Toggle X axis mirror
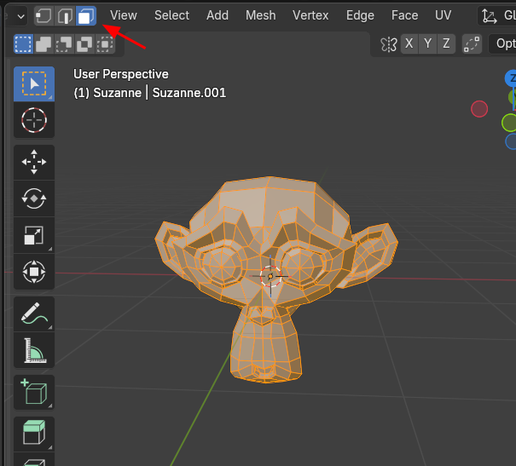Viewport: 516px width, 466px height. (x=409, y=43)
